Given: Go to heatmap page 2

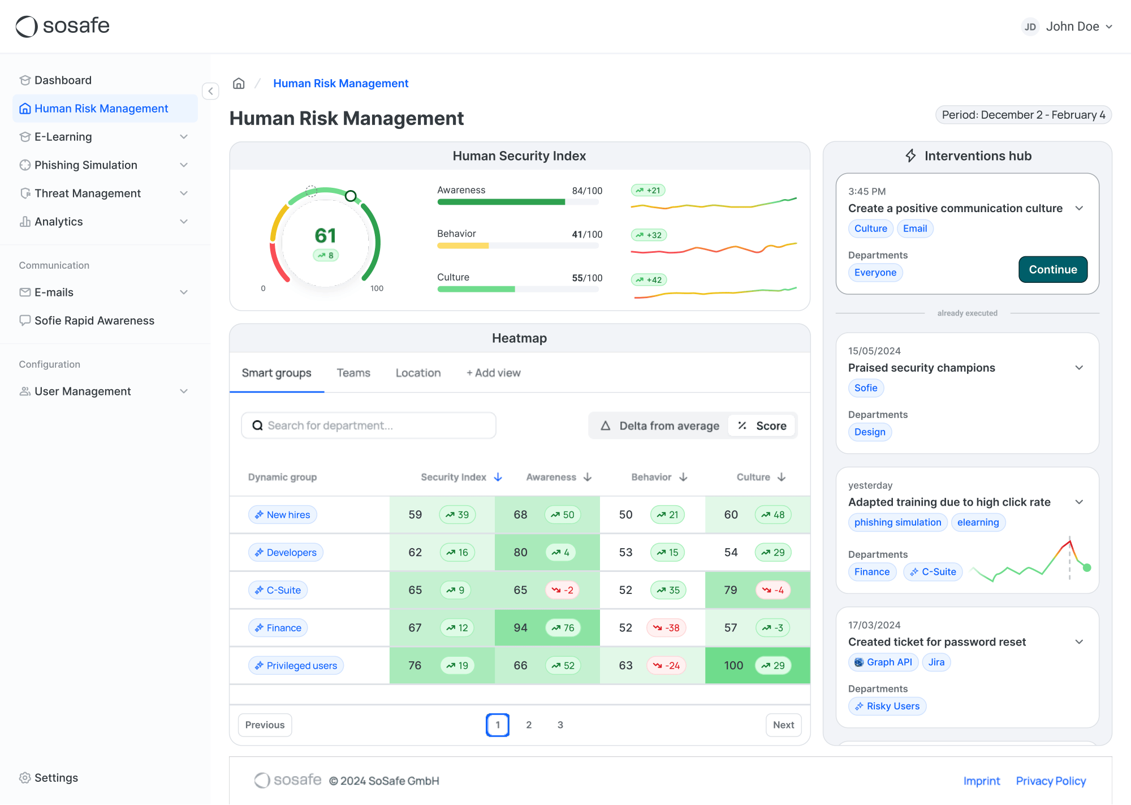Looking at the screenshot, I should [529, 725].
